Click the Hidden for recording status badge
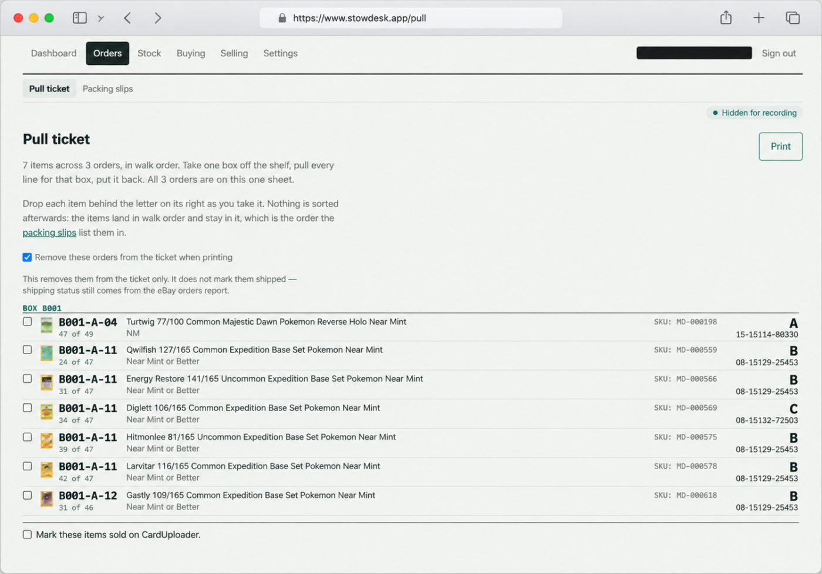This screenshot has height=574, width=822. click(754, 113)
